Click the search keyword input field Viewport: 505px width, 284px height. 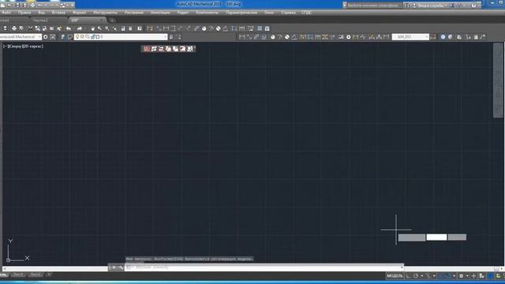tap(373, 6)
